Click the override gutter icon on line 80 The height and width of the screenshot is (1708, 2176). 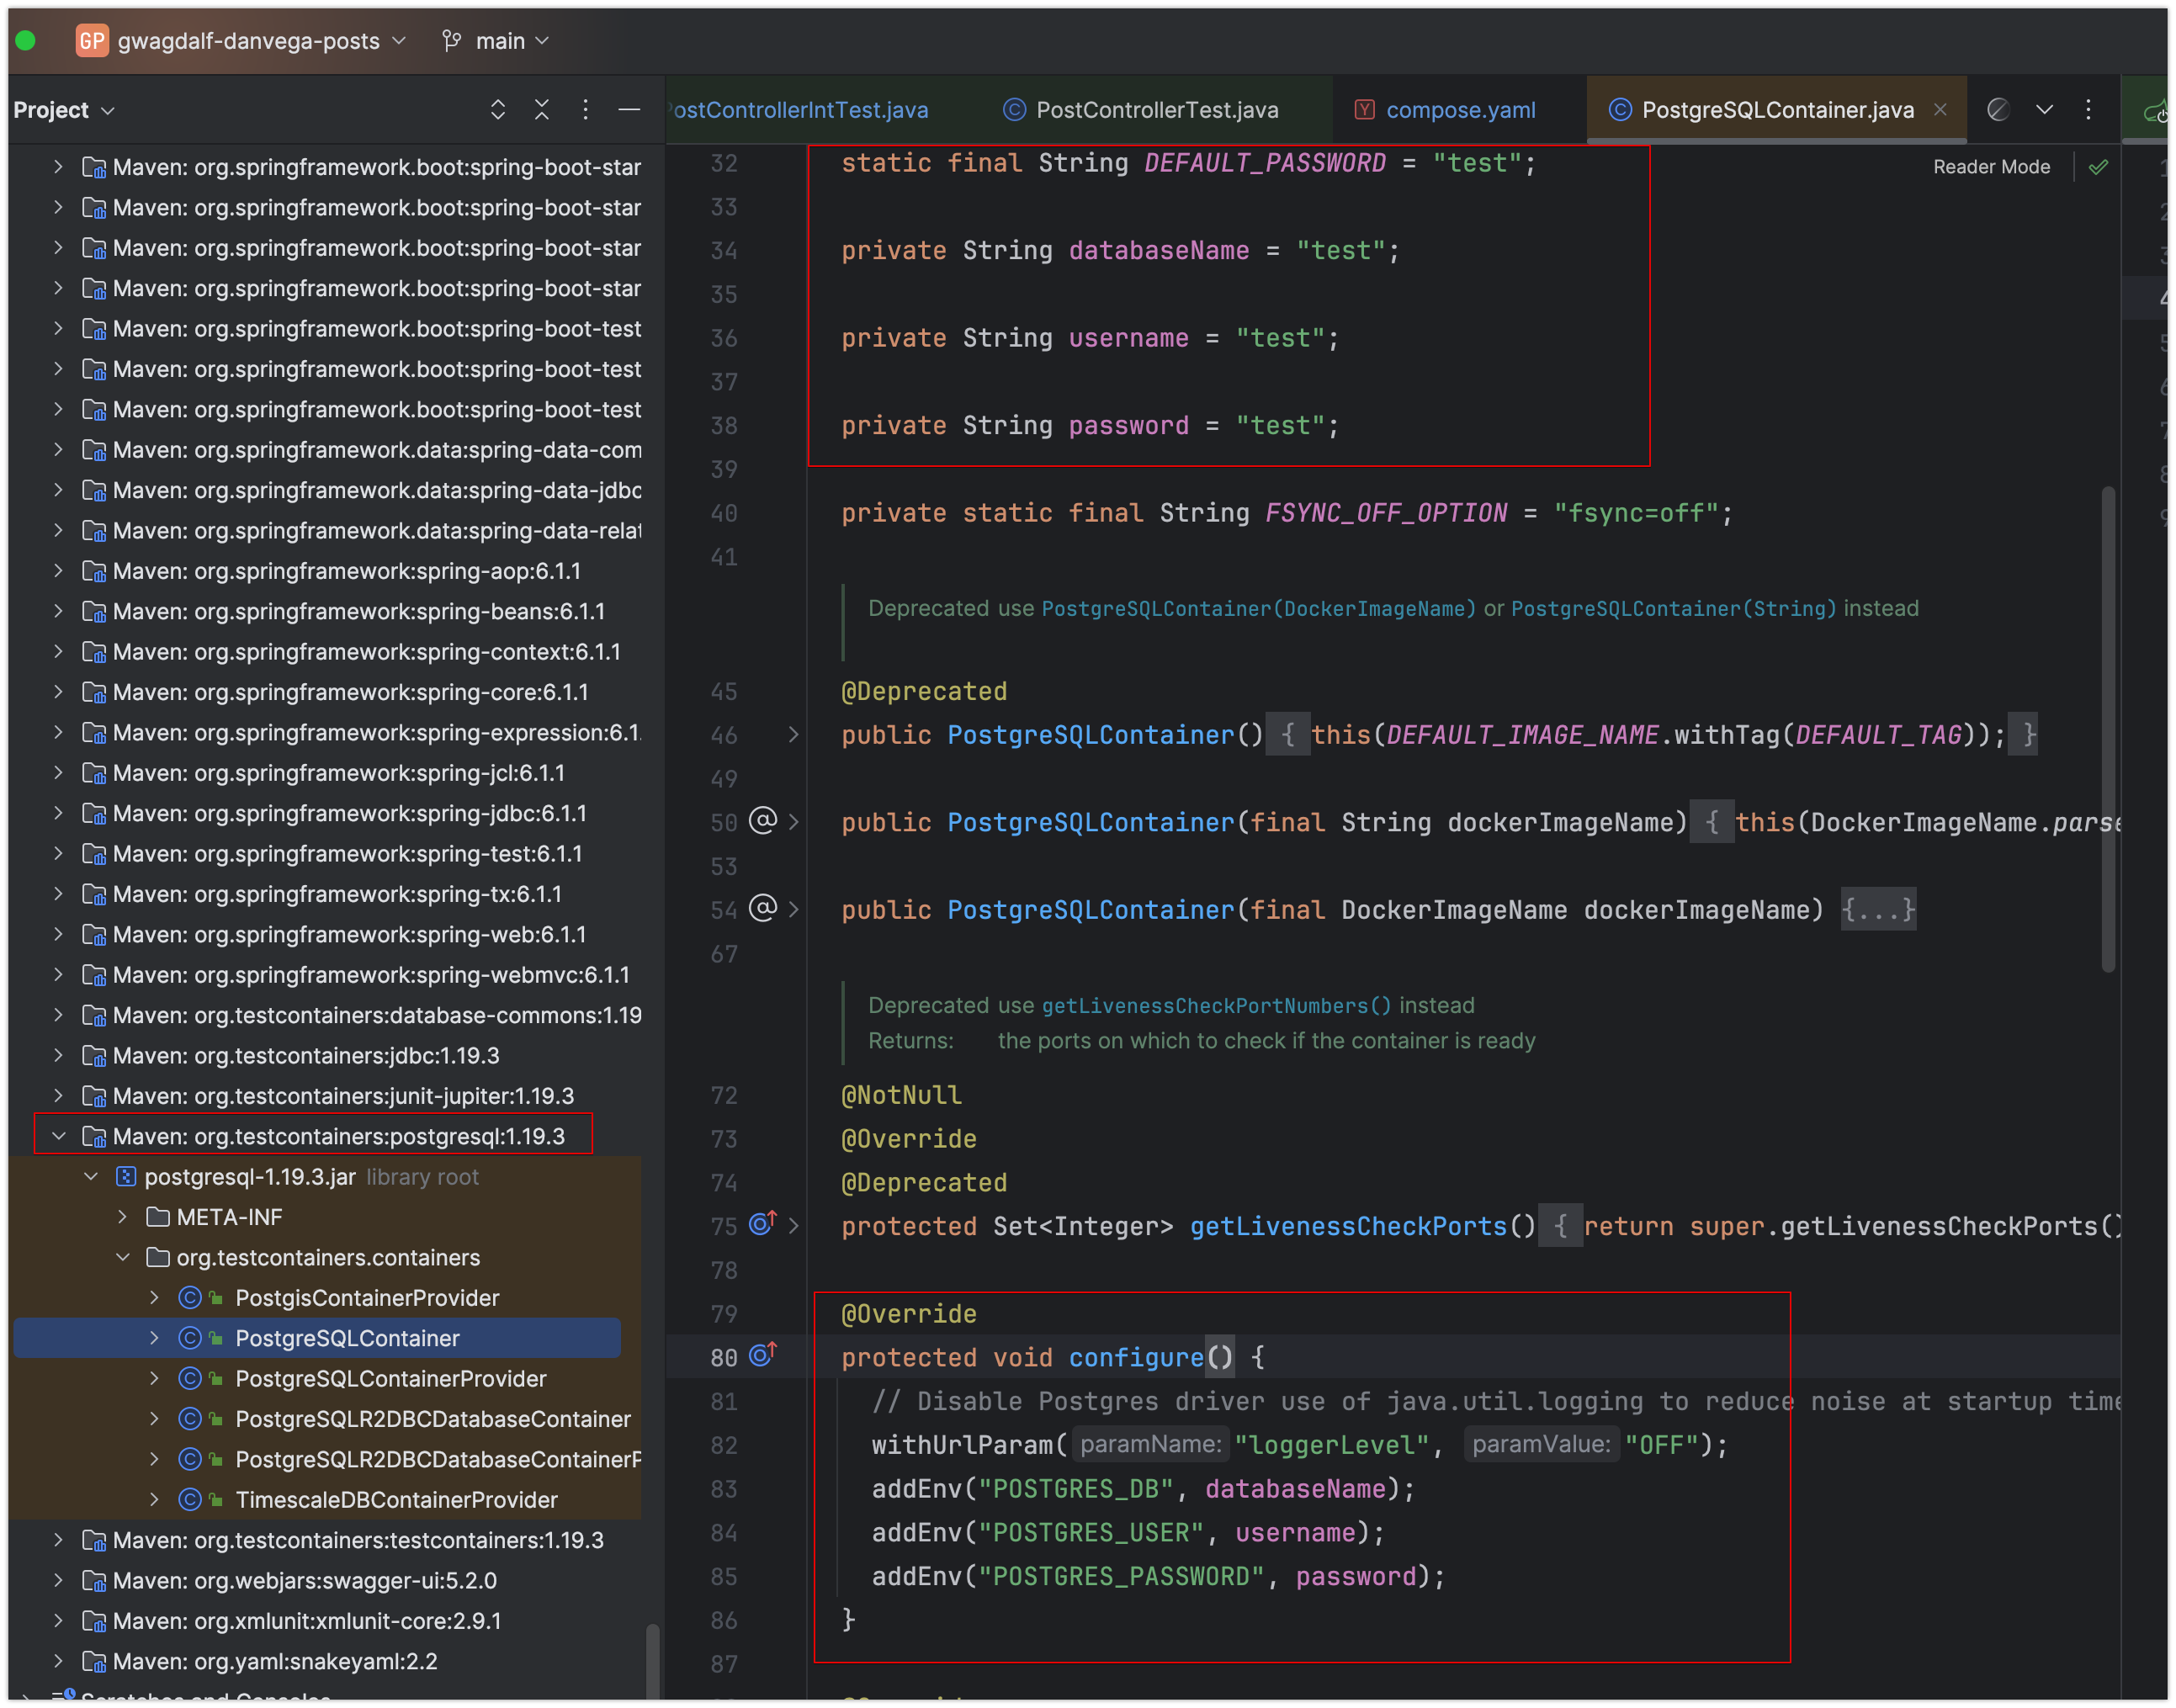pos(762,1356)
